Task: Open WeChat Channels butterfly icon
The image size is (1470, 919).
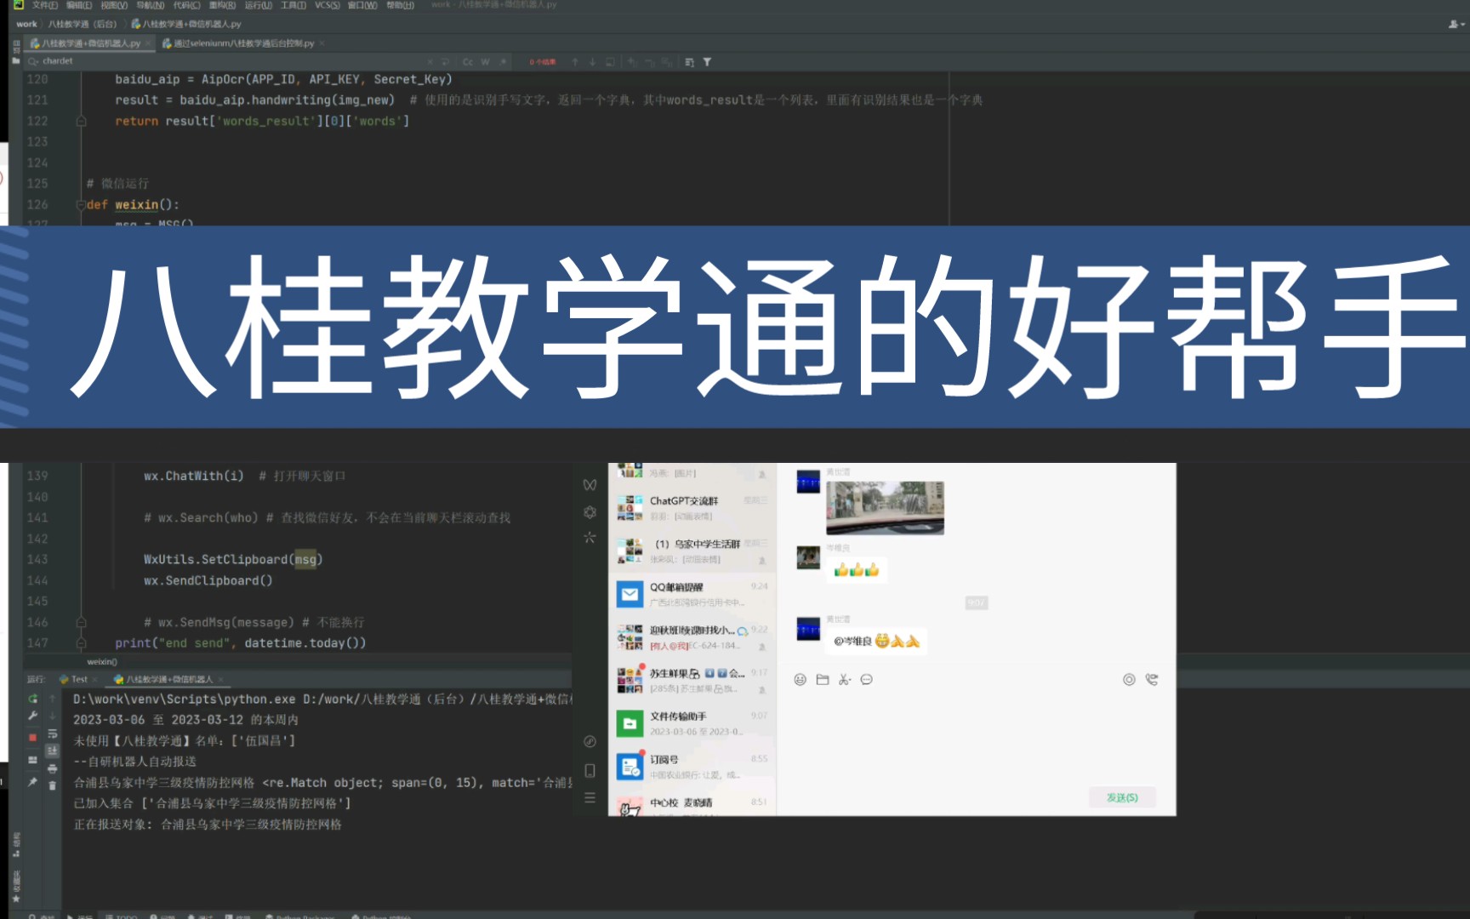Action: pyautogui.click(x=590, y=485)
